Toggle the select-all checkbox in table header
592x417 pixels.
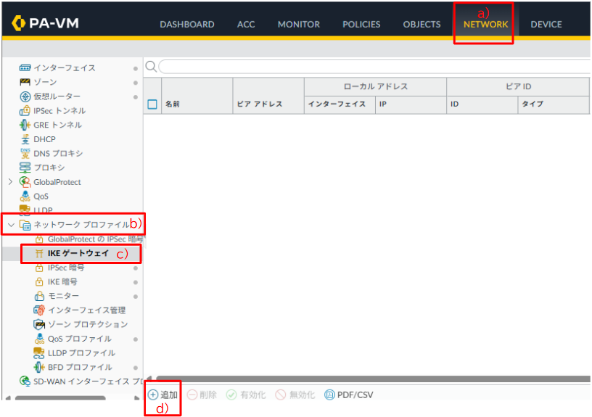152,104
